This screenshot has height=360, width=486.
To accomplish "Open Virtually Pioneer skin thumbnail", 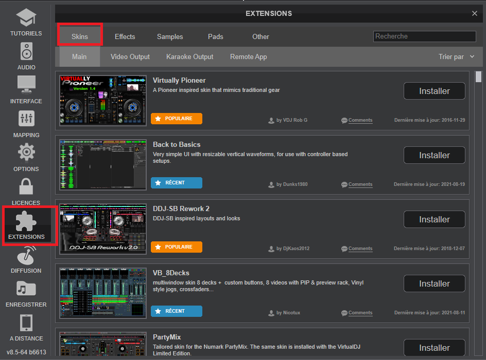I will (x=103, y=101).
